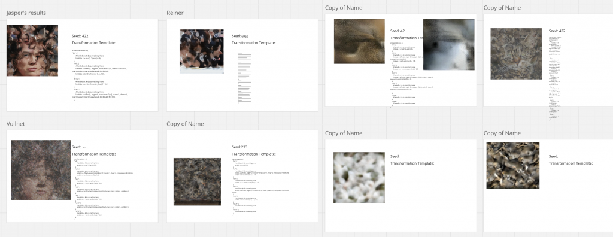Click "Copy of Name" title above the Seed: 42 frame
Viewport: 613px width, 237px height.
(x=344, y=7)
